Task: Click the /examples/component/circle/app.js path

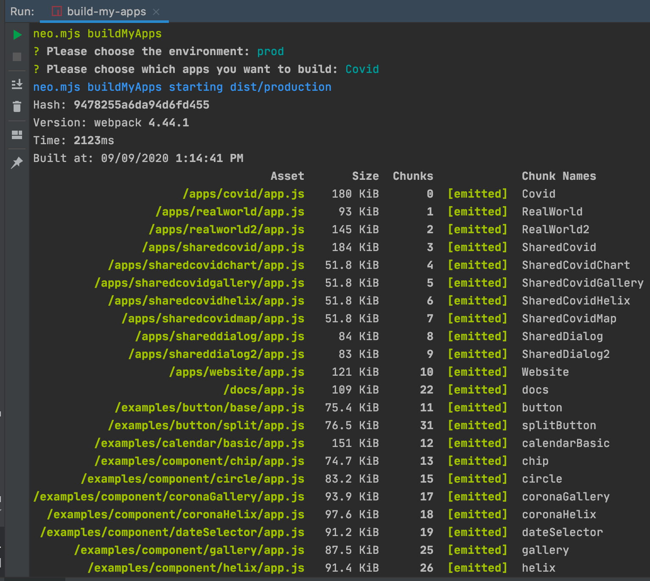Action: coord(193,479)
